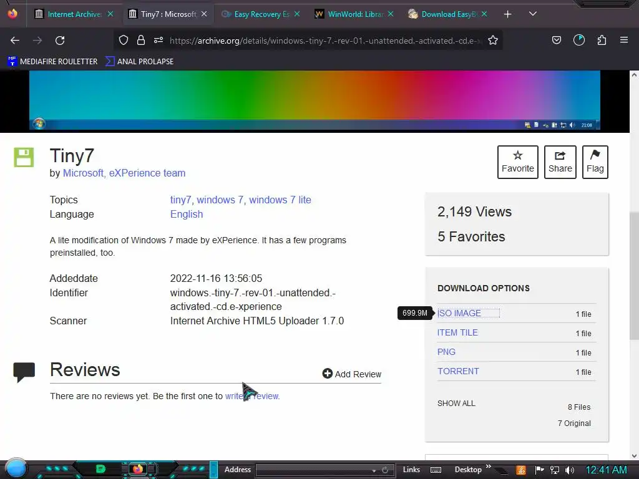This screenshot has width=639, height=479.
Task: Close the Tiny7 tab
Action: pos(204,14)
